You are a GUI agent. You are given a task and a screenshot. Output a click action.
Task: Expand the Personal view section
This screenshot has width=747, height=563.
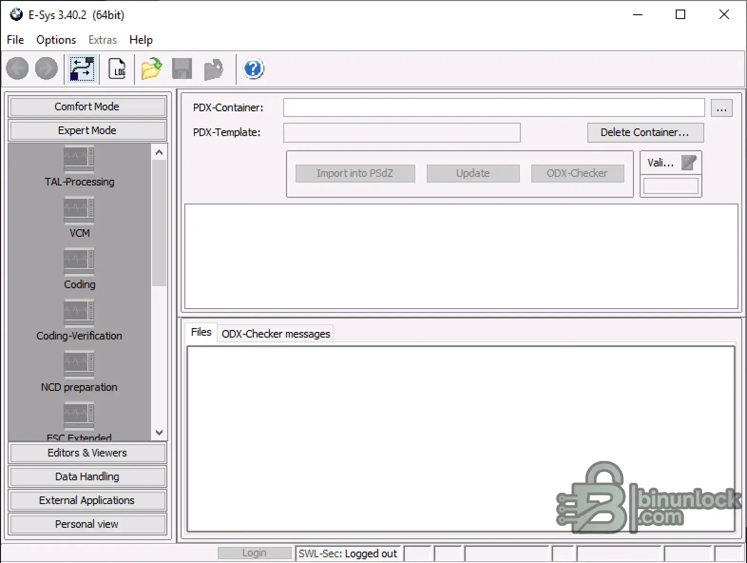click(87, 524)
